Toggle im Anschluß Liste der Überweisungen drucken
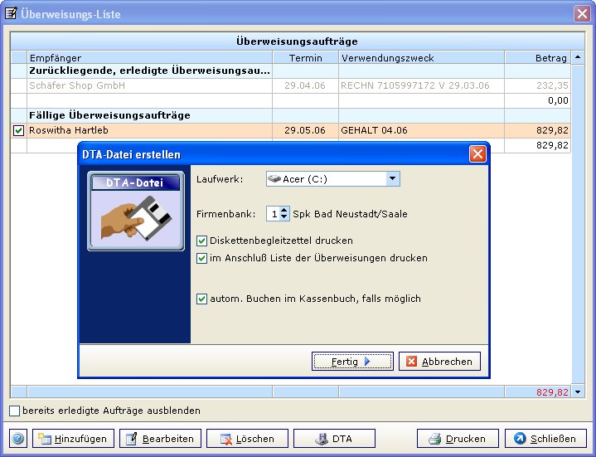Image resolution: width=596 pixels, height=457 pixels. [x=202, y=258]
